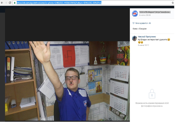Show who liked via the count 46
Viewport: 175px width, 122px height.
tap(150, 23)
